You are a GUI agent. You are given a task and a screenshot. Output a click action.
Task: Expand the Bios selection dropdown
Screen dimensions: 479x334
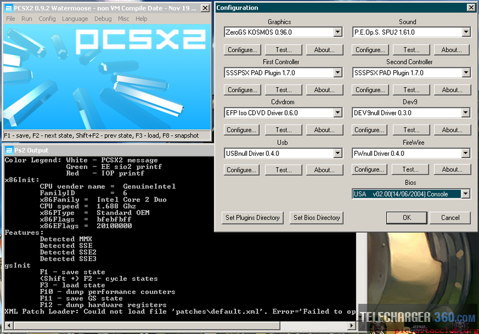click(465, 194)
